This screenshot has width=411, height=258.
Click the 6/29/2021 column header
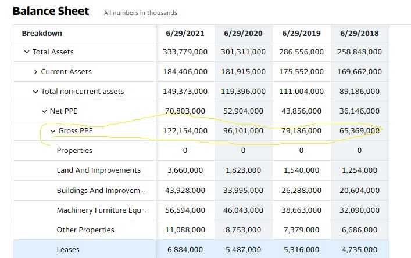[185, 33]
